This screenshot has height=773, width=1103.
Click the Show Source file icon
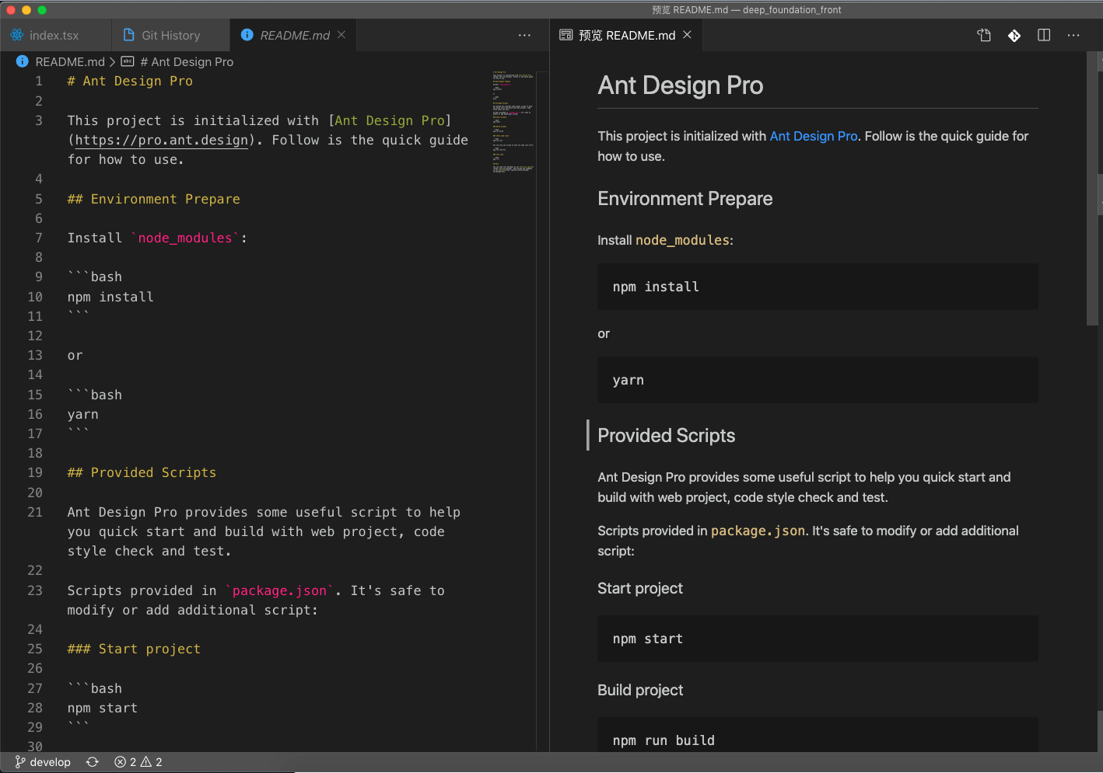point(984,35)
